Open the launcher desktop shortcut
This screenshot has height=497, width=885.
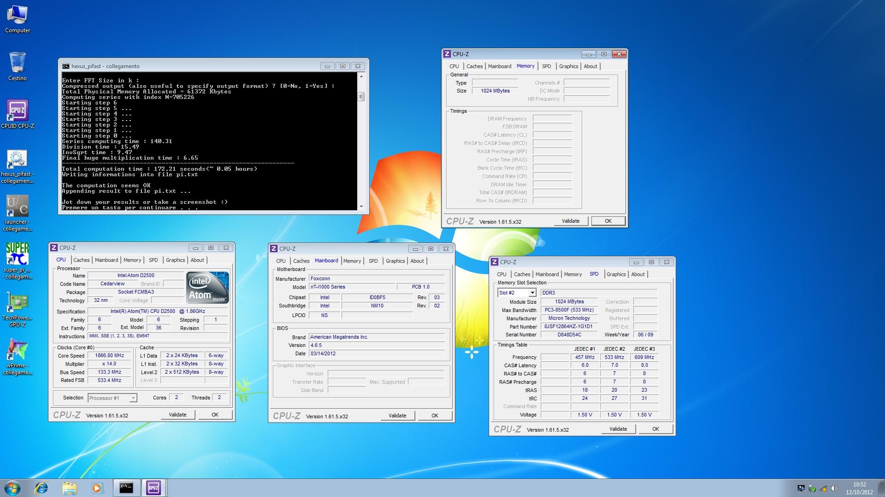(18, 214)
